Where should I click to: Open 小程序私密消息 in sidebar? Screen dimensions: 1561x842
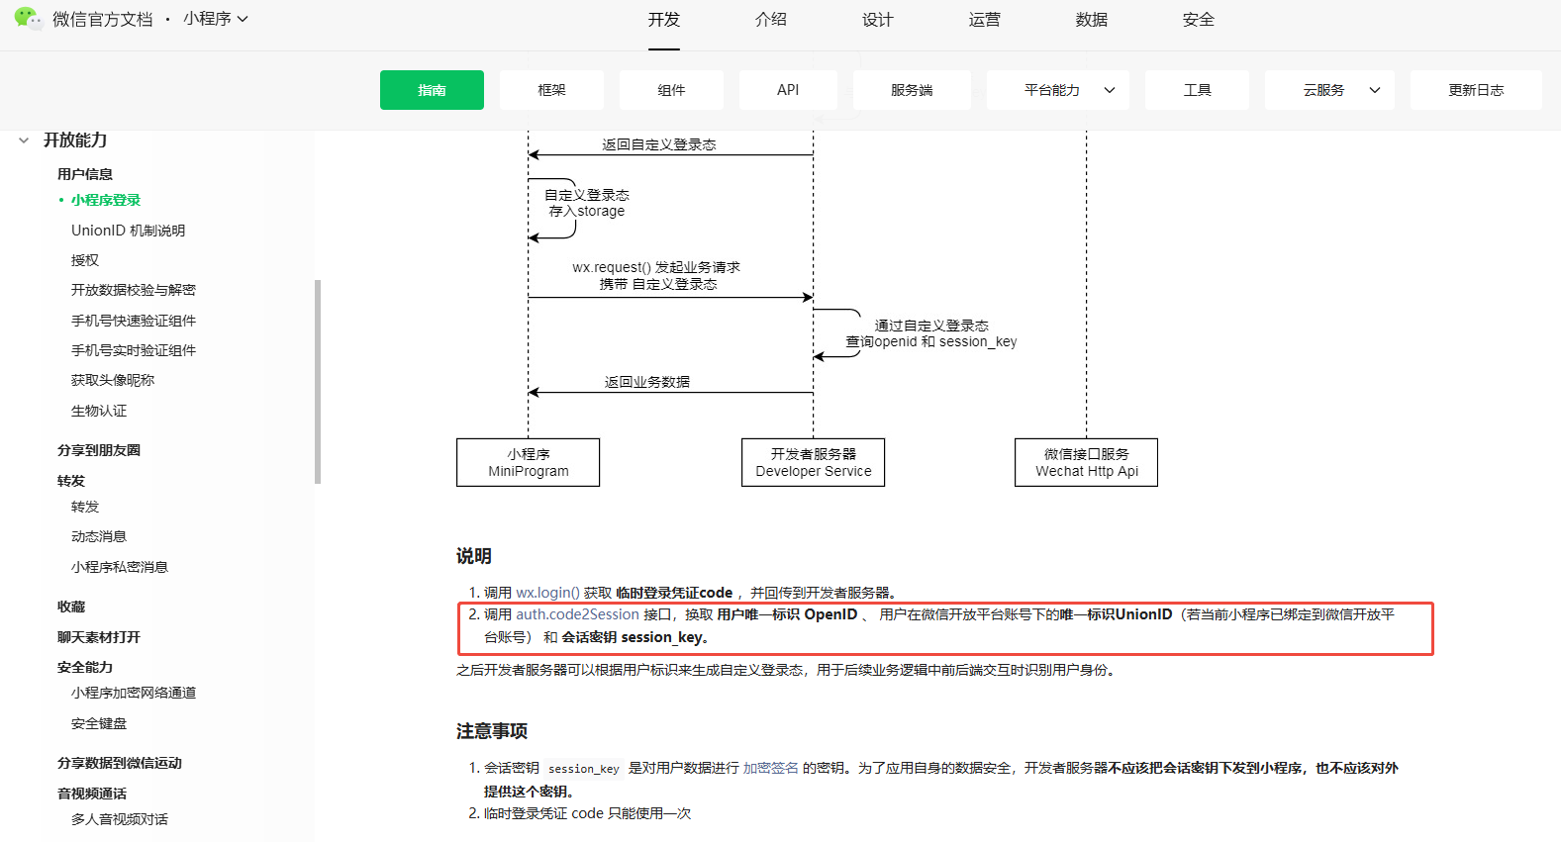pos(120,567)
